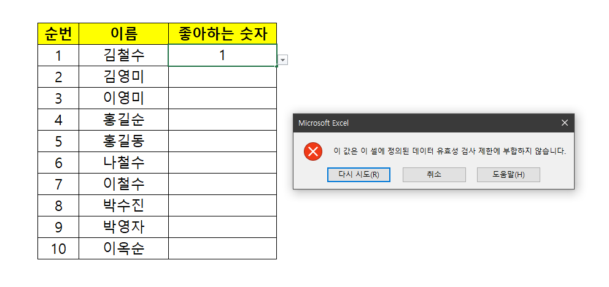
Task: Select the row number cell 7
Action: pos(58,184)
